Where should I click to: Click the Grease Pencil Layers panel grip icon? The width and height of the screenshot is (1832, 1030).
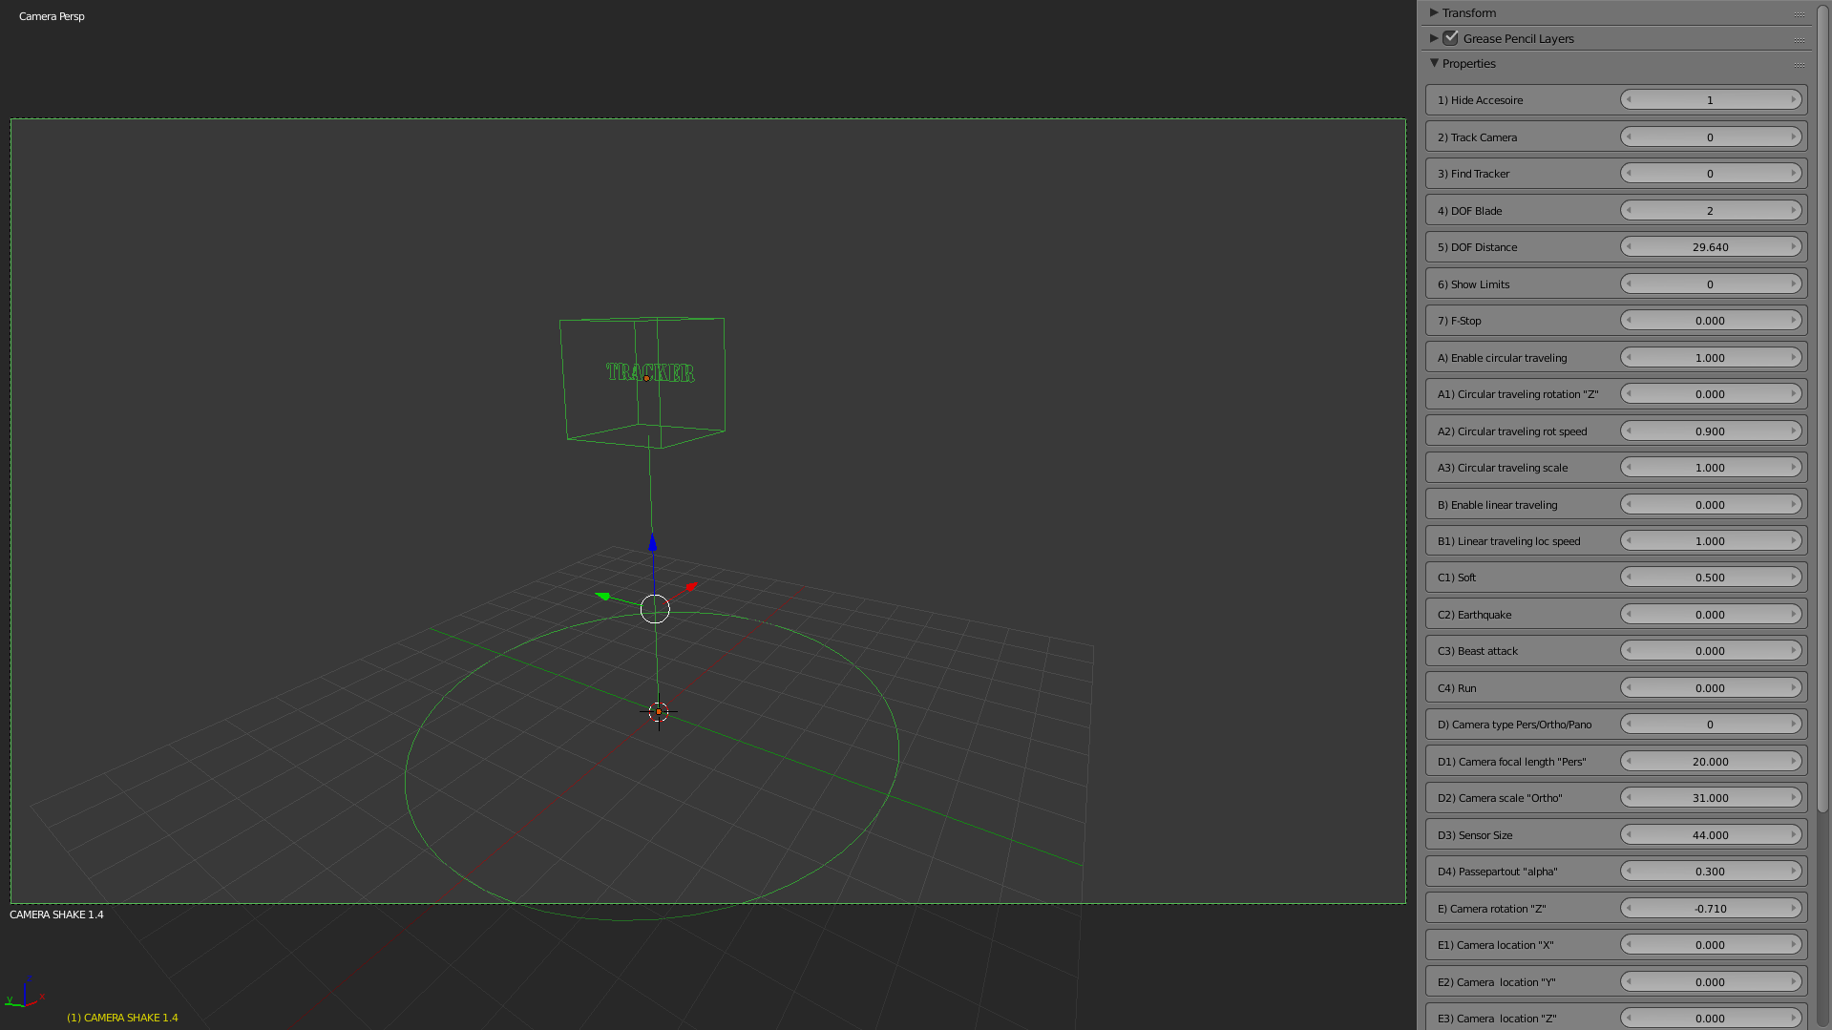(1799, 38)
